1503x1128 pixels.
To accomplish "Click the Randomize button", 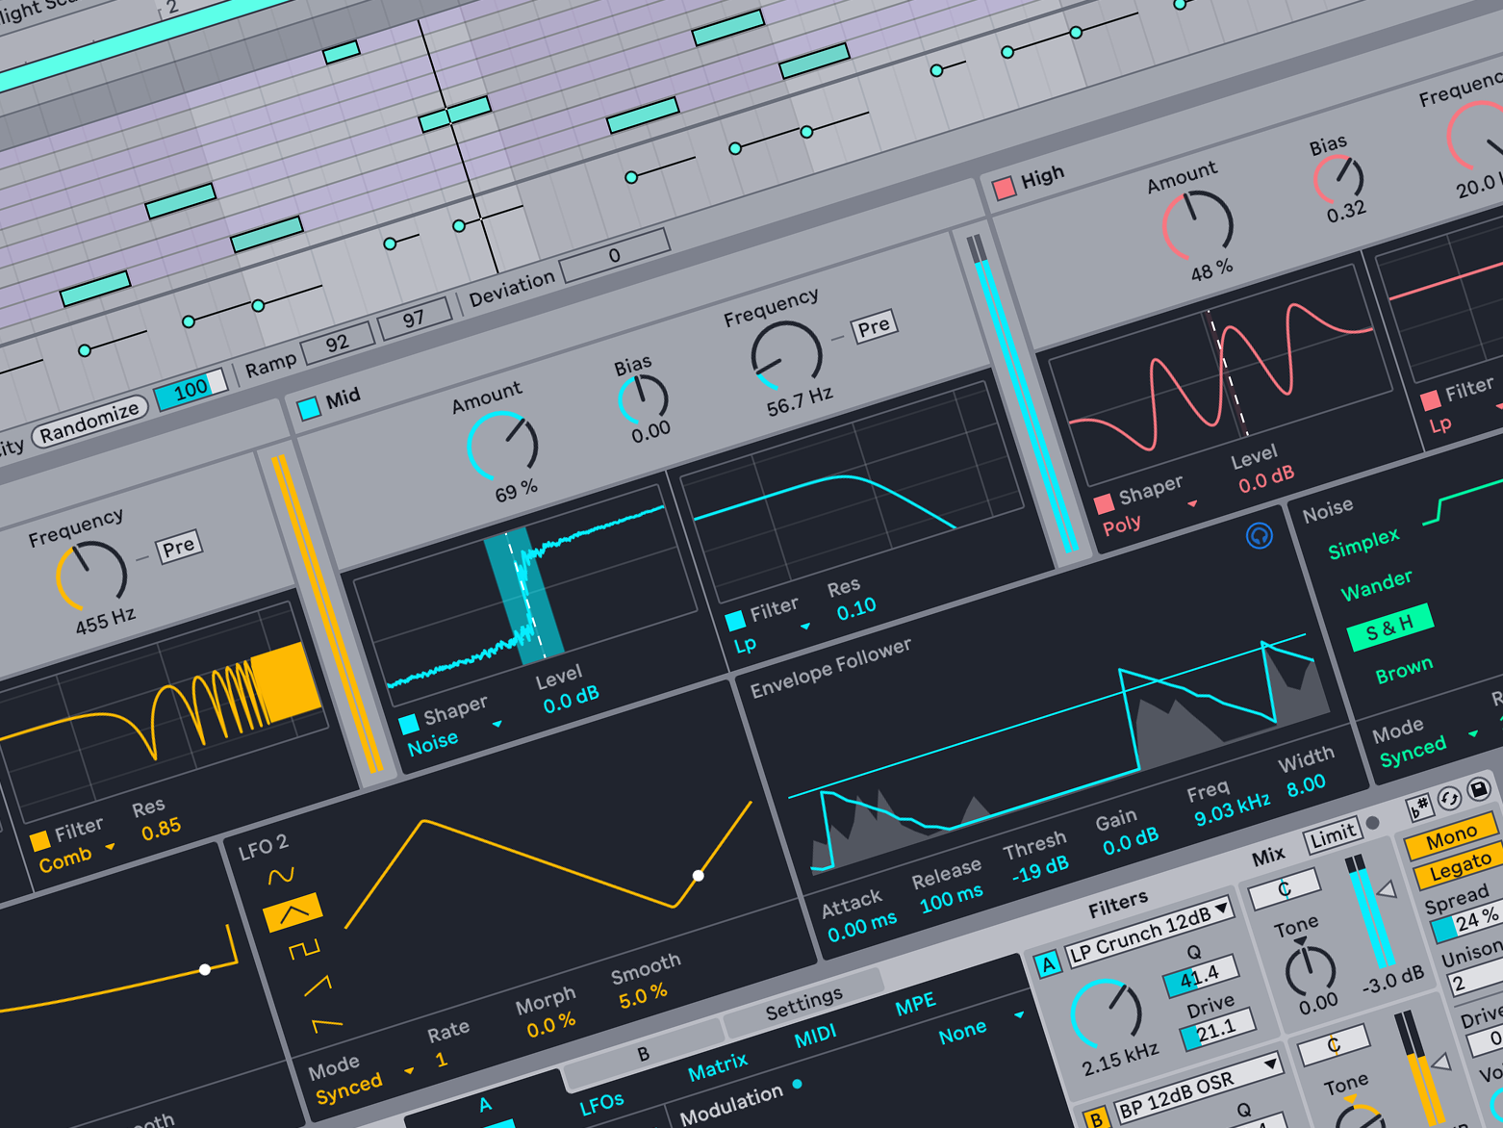I will click(89, 422).
